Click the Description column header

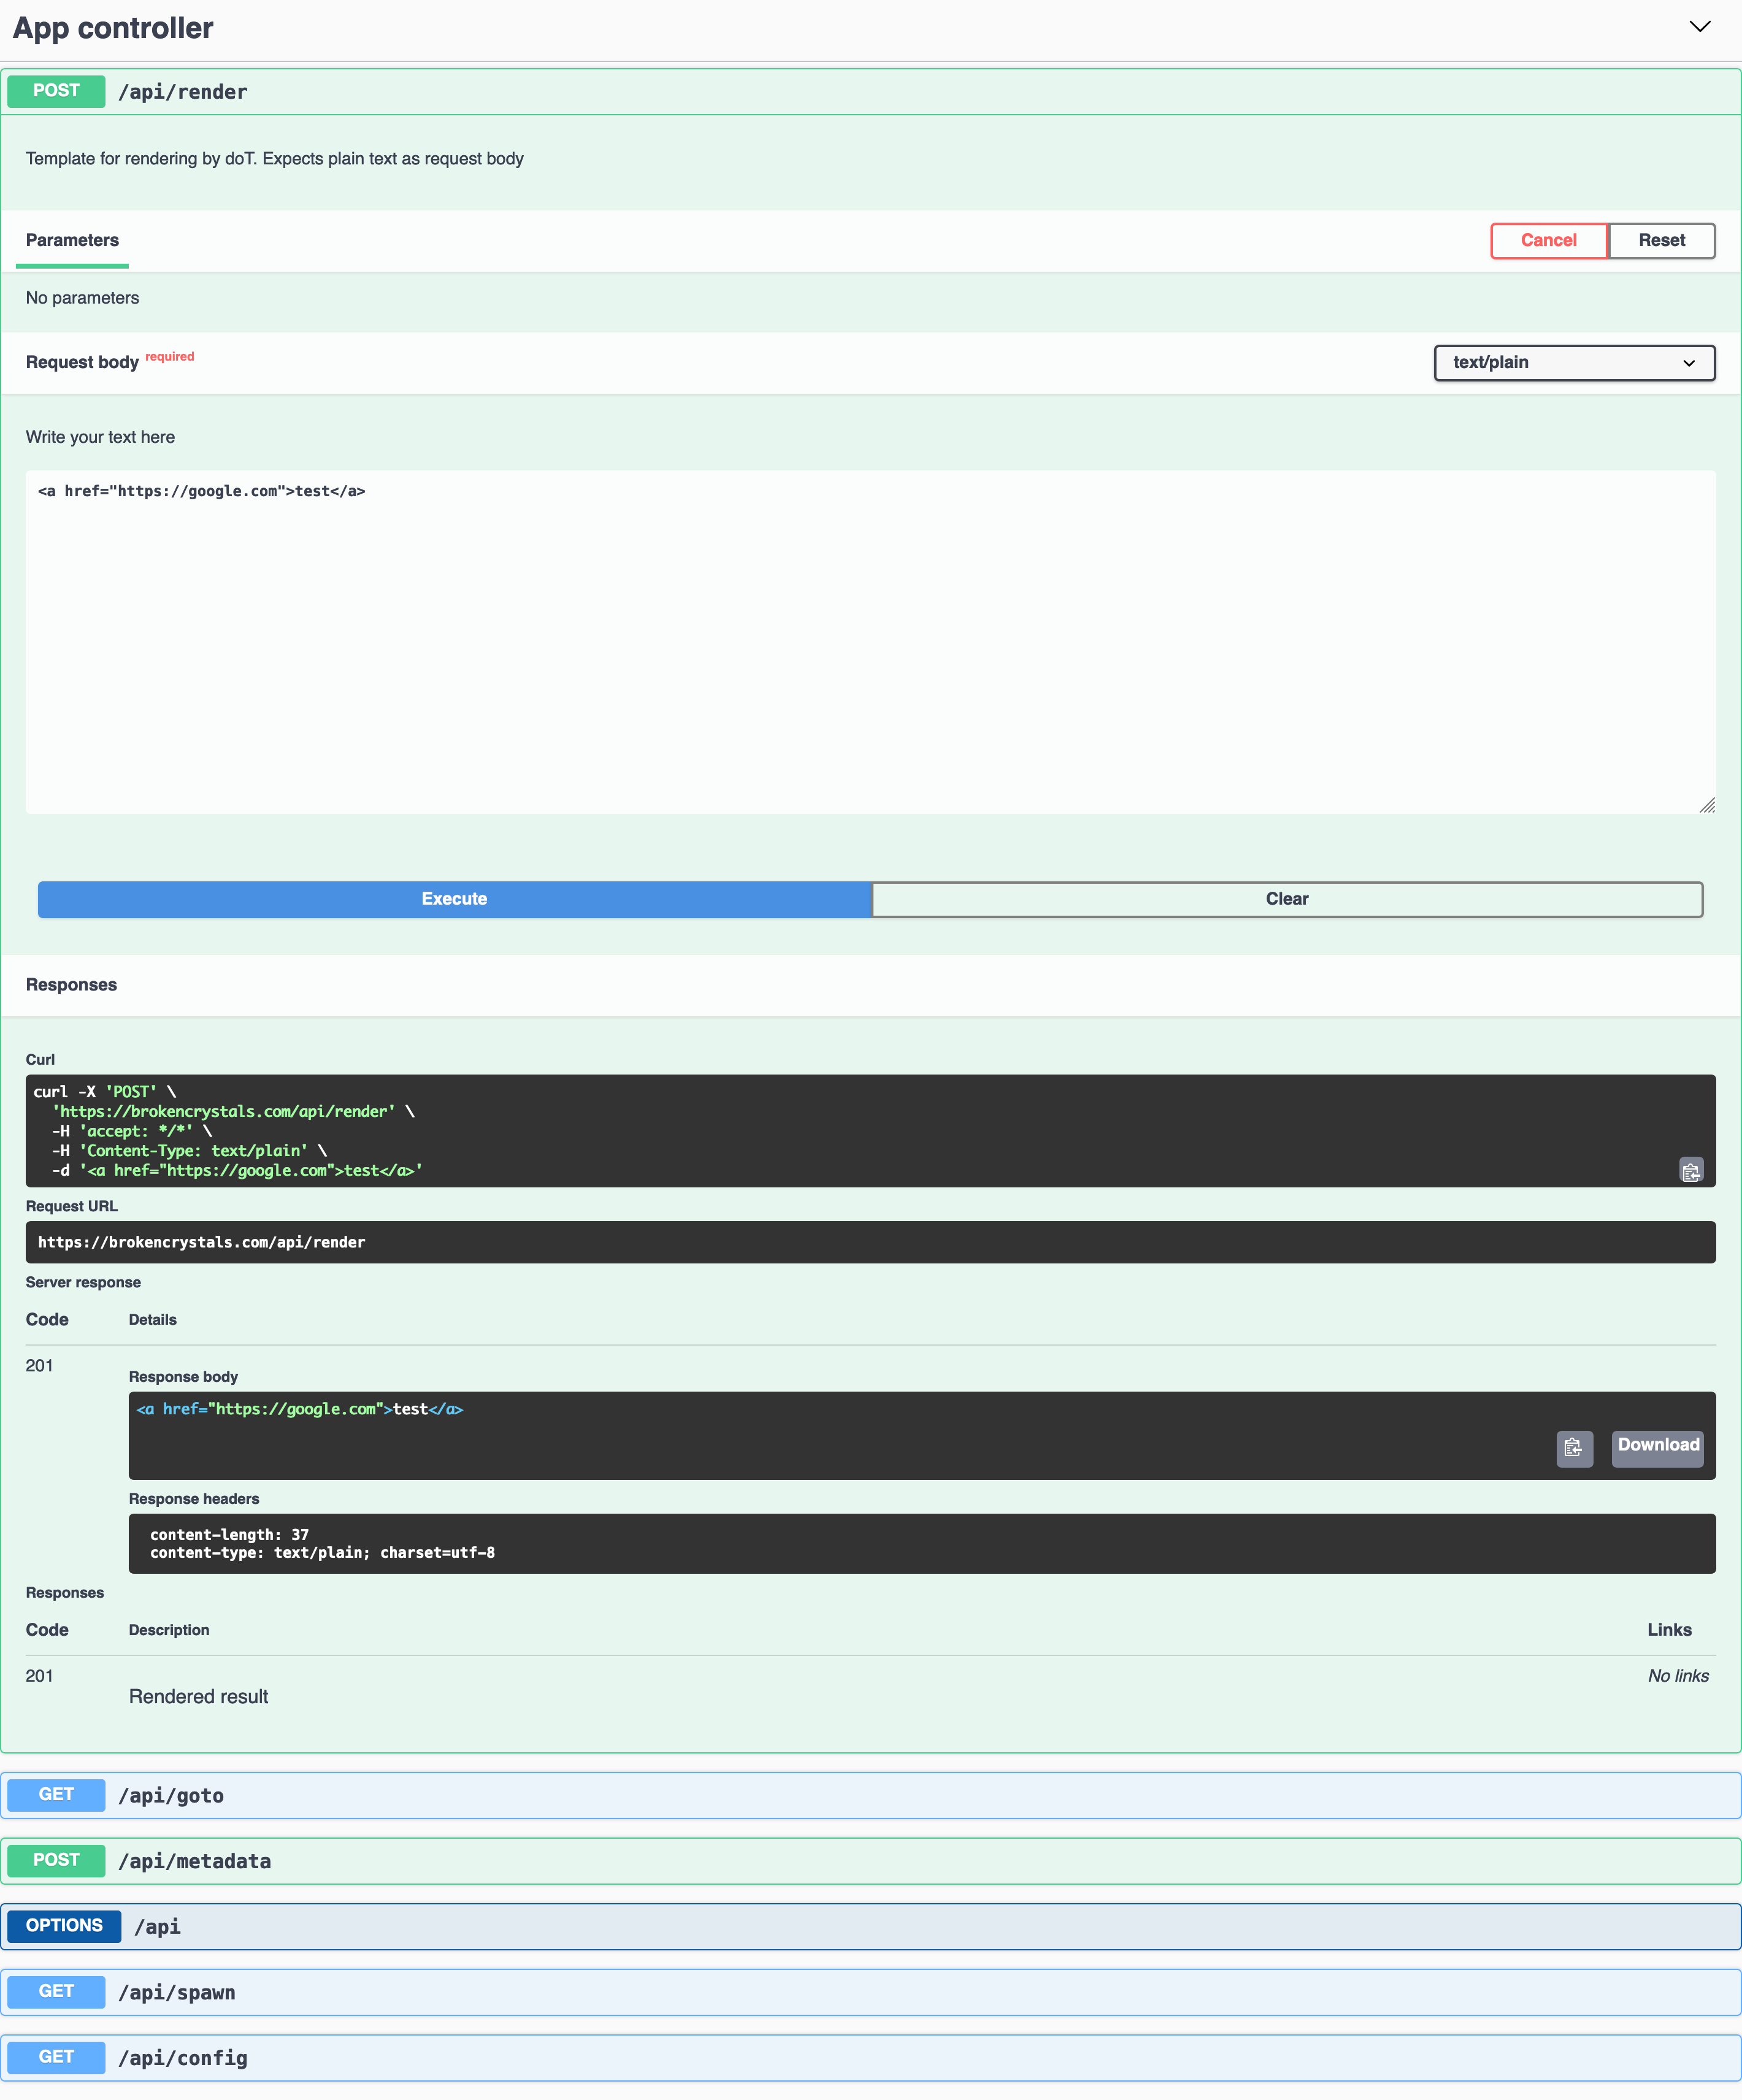(x=169, y=1630)
